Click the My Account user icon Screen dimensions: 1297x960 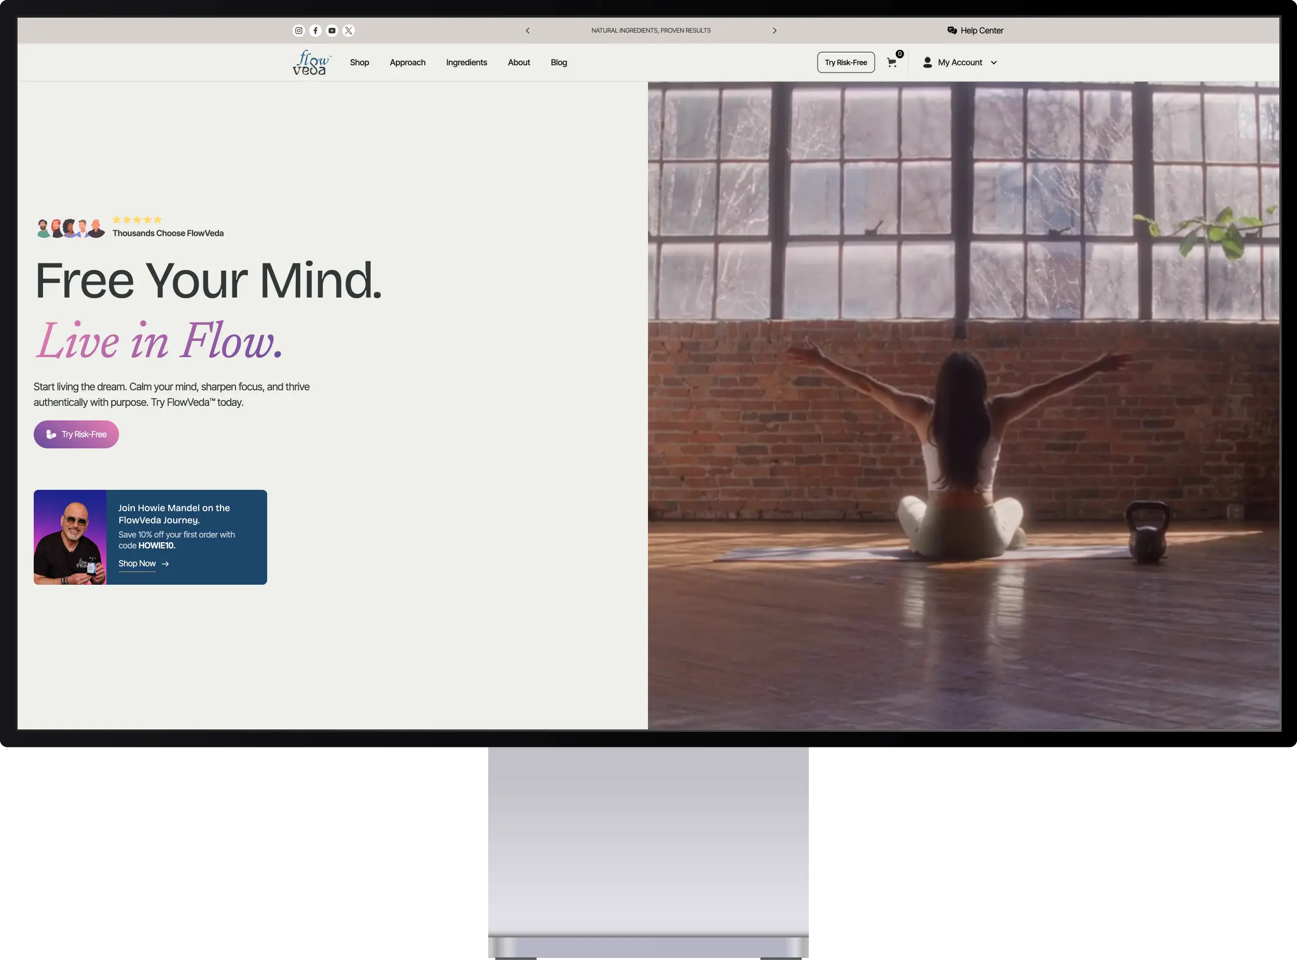coord(928,63)
